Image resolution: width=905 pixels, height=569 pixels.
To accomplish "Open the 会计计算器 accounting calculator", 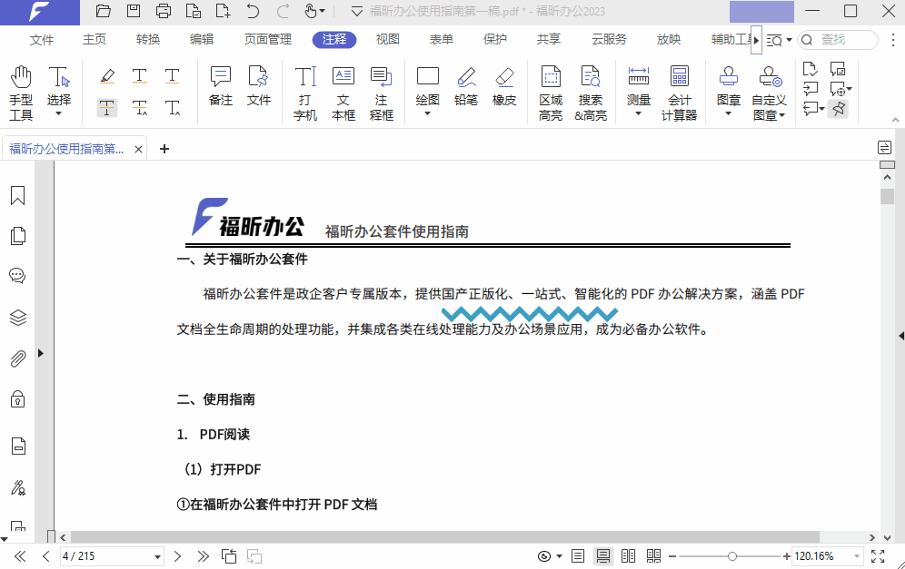I will click(x=680, y=88).
